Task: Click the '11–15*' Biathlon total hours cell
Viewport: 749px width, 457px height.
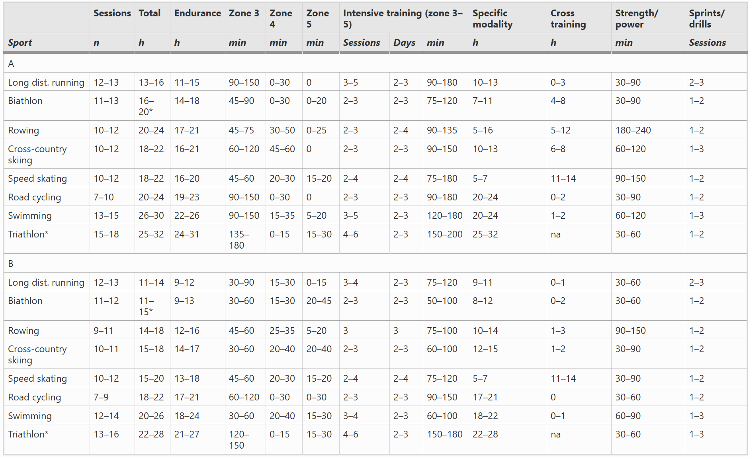Action: click(146, 306)
